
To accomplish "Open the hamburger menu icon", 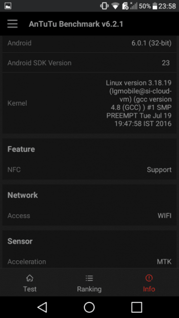I will point(12,24).
